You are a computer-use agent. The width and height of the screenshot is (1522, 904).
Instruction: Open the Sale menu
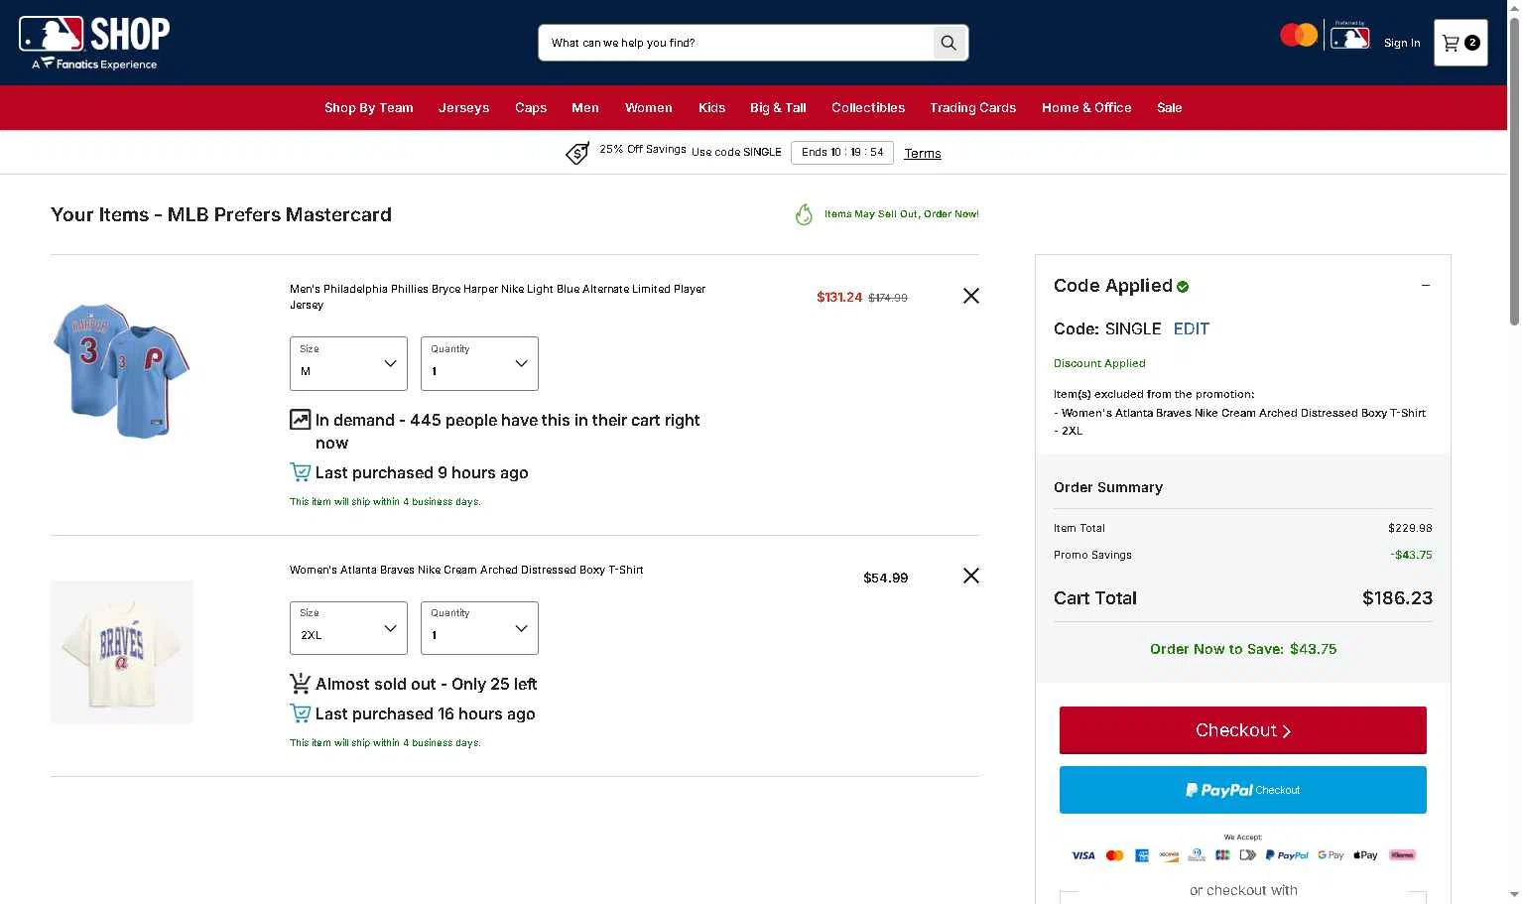(x=1170, y=108)
